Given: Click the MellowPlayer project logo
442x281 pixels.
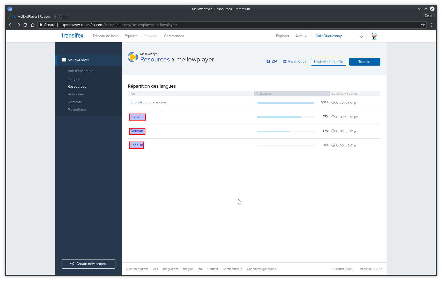Looking at the screenshot, I should 133,57.
